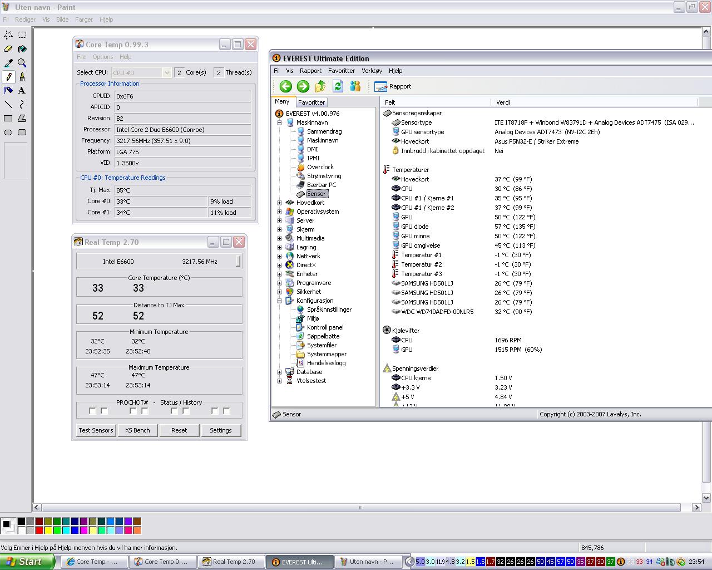Click the Rapport toolbar button in EVEREST
712x570 pixels.
pos(393,86)
